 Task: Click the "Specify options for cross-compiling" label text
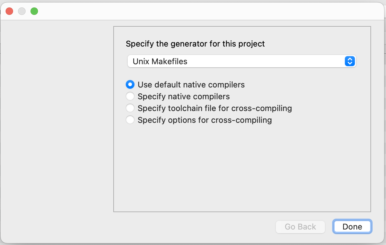tap(205, 120)
